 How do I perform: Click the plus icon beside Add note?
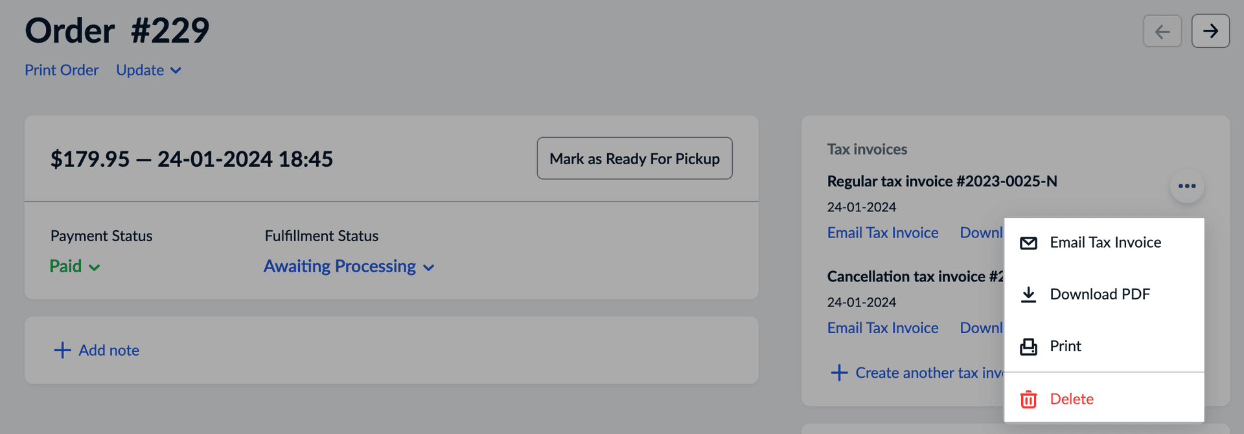pyautogui.click(x=62, y=351)
